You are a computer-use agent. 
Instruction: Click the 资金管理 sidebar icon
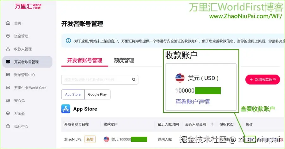(x=8, y=36)
